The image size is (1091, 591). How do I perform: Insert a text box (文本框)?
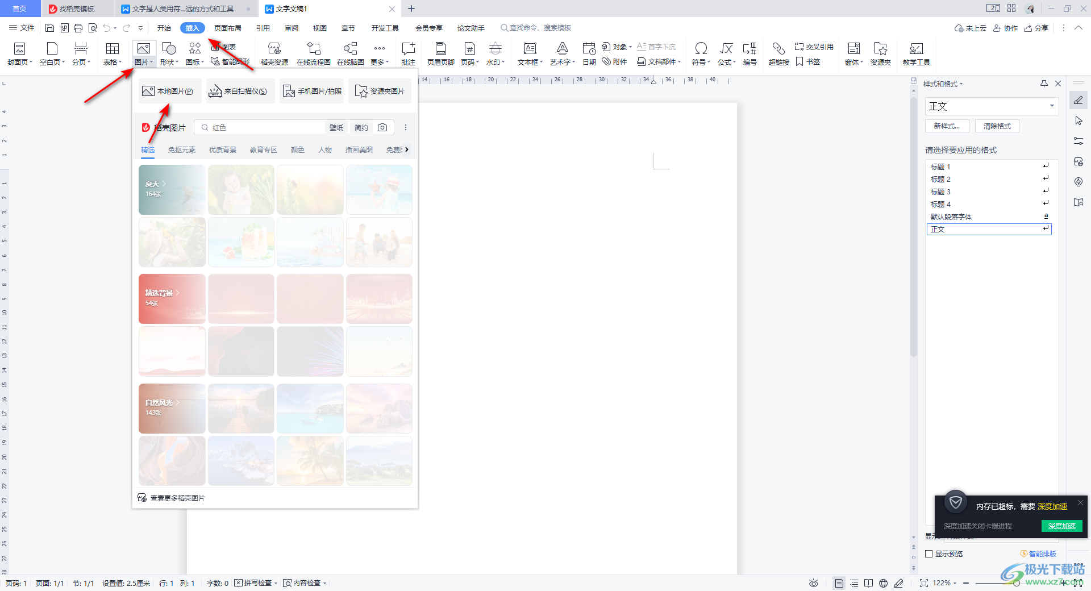click(530, 55)
